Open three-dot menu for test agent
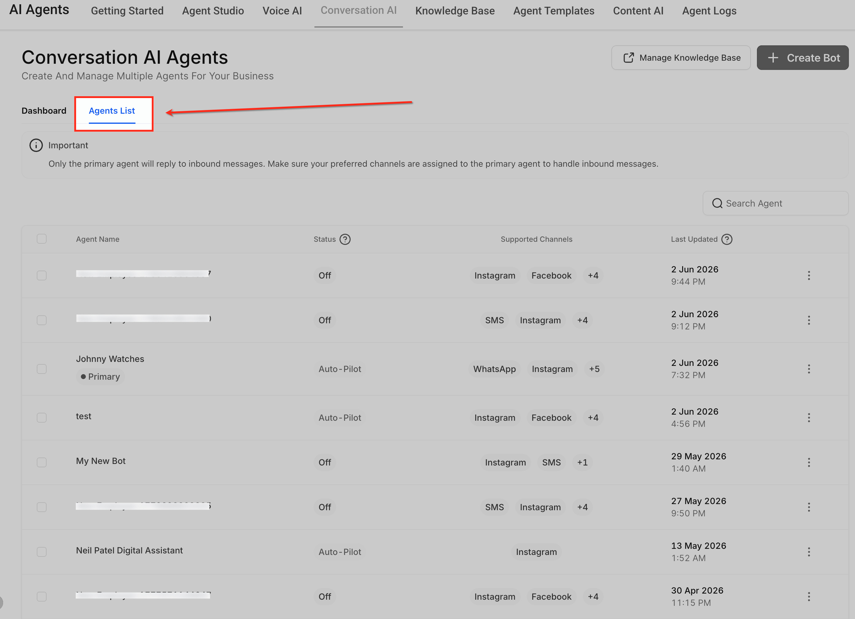 pyautogui.click(x=809, y=418)
